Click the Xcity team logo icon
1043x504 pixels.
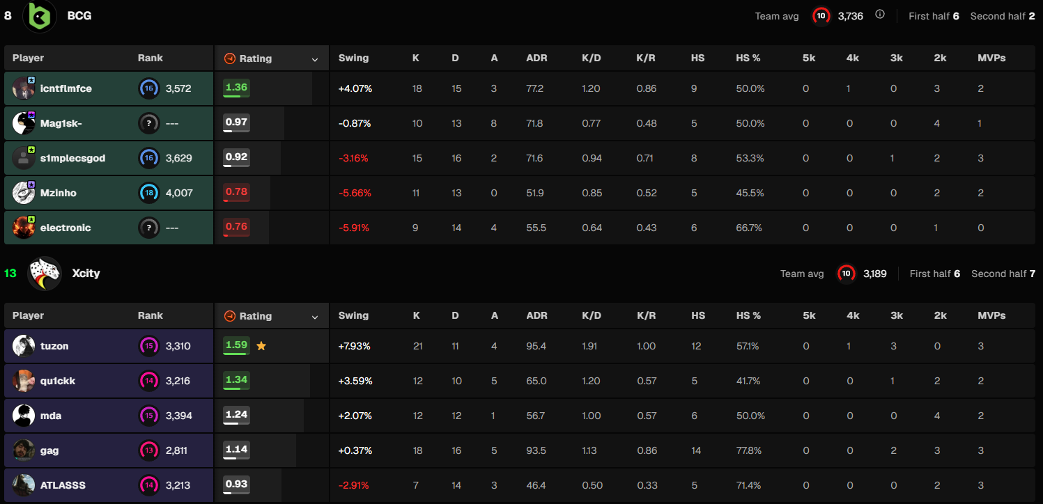tap(44, 274)
